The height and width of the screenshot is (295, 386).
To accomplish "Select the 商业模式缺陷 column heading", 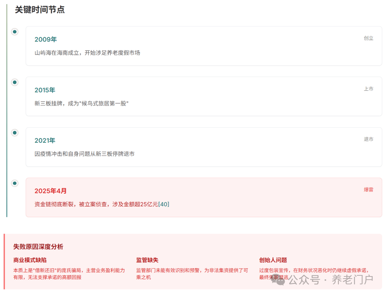I will pos(30,260).
